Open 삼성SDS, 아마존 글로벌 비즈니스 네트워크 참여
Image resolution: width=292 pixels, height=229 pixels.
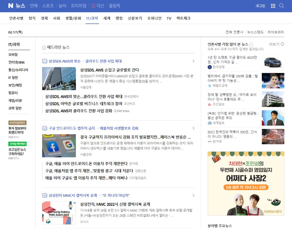pyautogui.click(x=84, y=104)
